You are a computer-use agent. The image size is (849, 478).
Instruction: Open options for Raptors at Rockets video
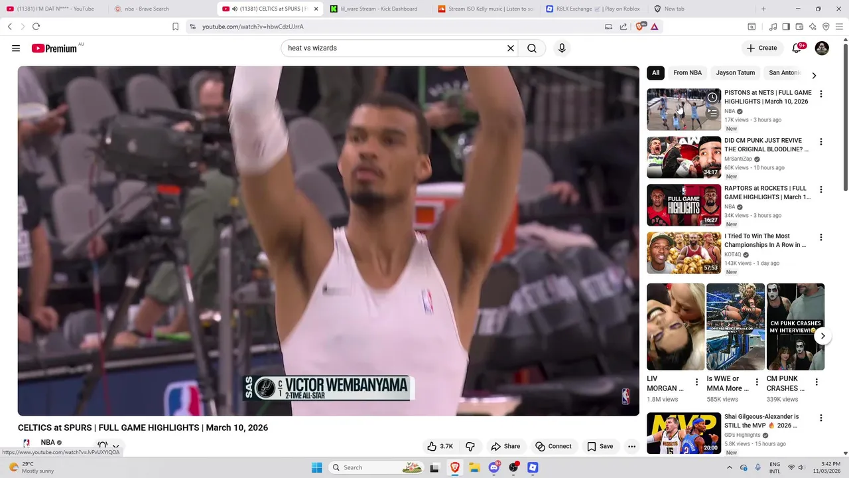[821, 190]
